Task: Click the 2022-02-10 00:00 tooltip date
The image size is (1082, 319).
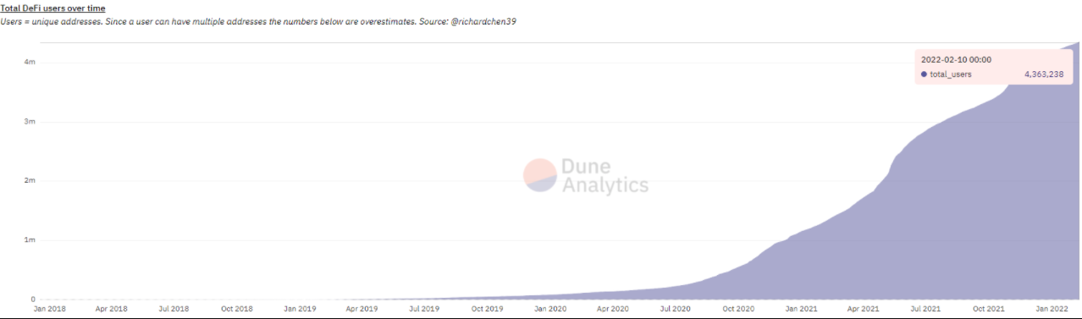Action: coord(956,59)
